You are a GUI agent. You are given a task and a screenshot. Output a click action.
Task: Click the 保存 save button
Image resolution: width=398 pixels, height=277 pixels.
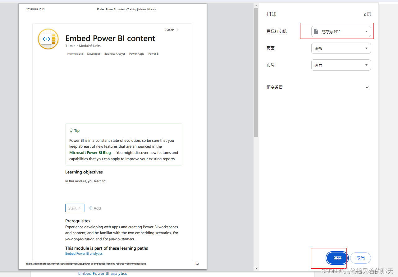pos(337,258)
